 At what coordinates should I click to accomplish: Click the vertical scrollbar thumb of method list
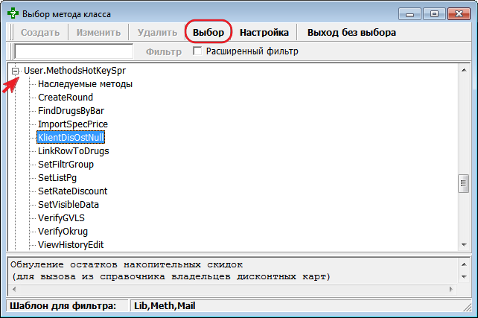[x=462, y=182]
